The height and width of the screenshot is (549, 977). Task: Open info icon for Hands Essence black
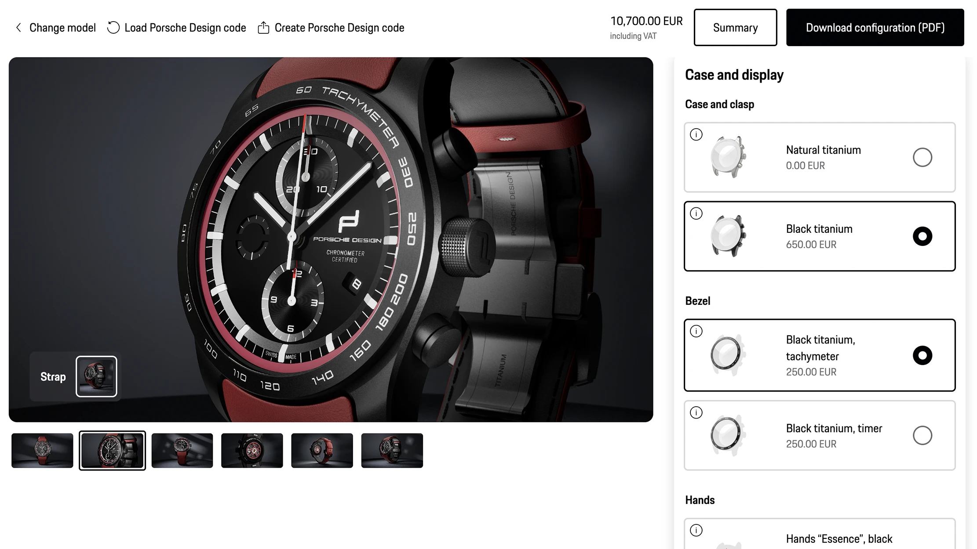pos(696,530)
